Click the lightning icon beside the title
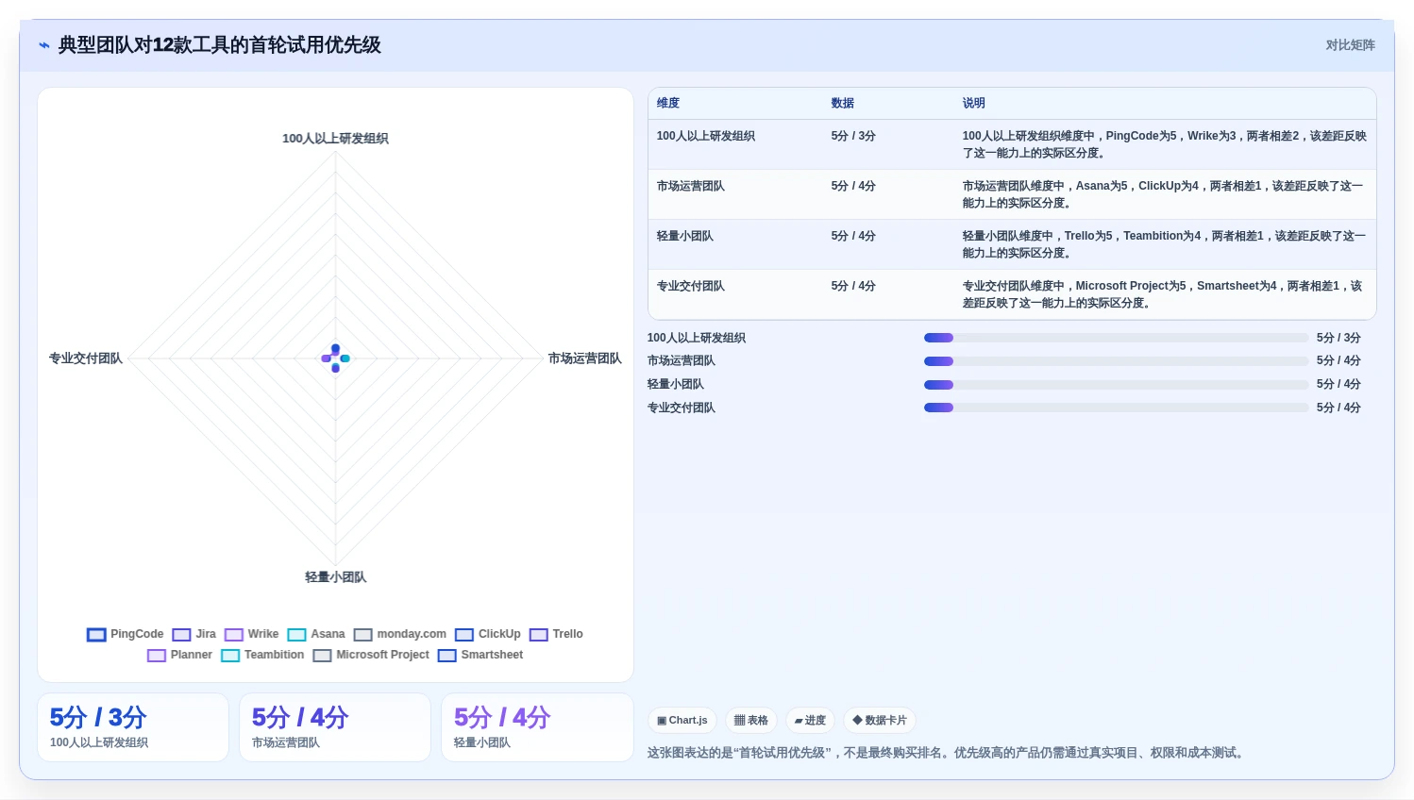Viewport: 1414px width, 800px height. 44,45
